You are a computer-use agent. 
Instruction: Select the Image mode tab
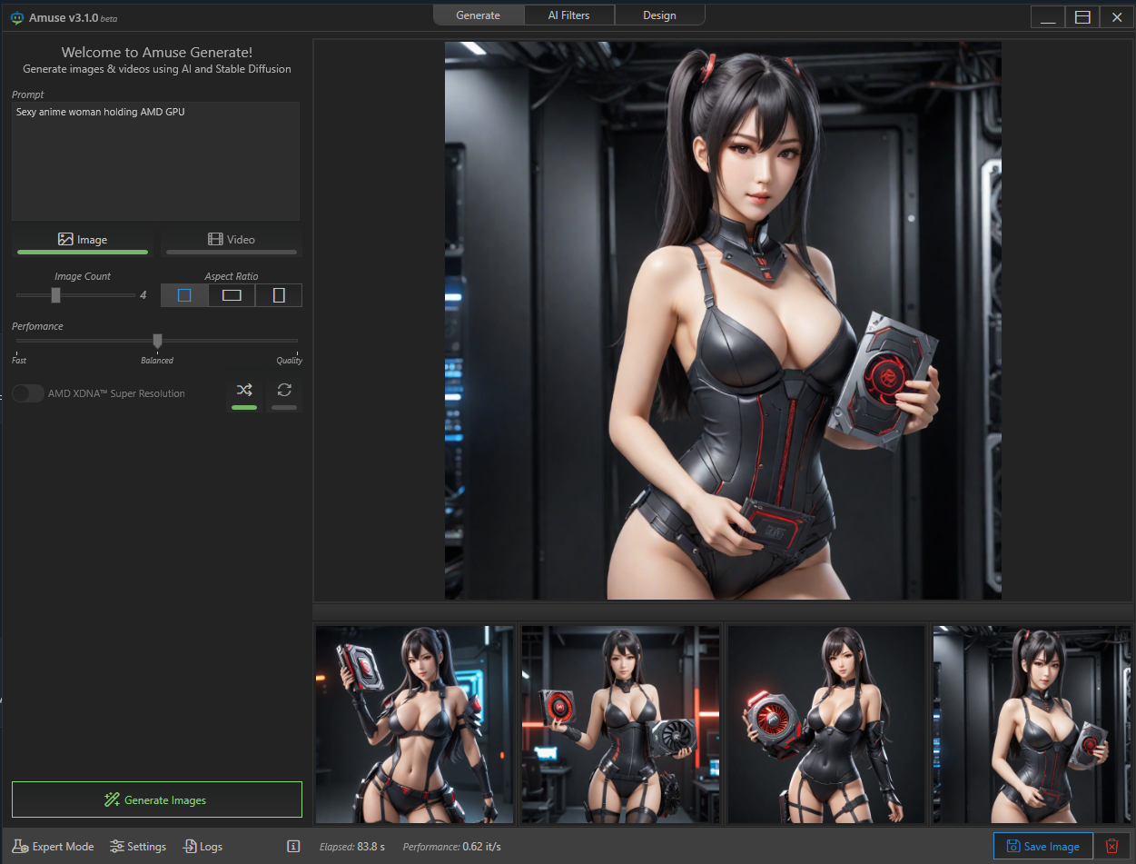[83, 241]
